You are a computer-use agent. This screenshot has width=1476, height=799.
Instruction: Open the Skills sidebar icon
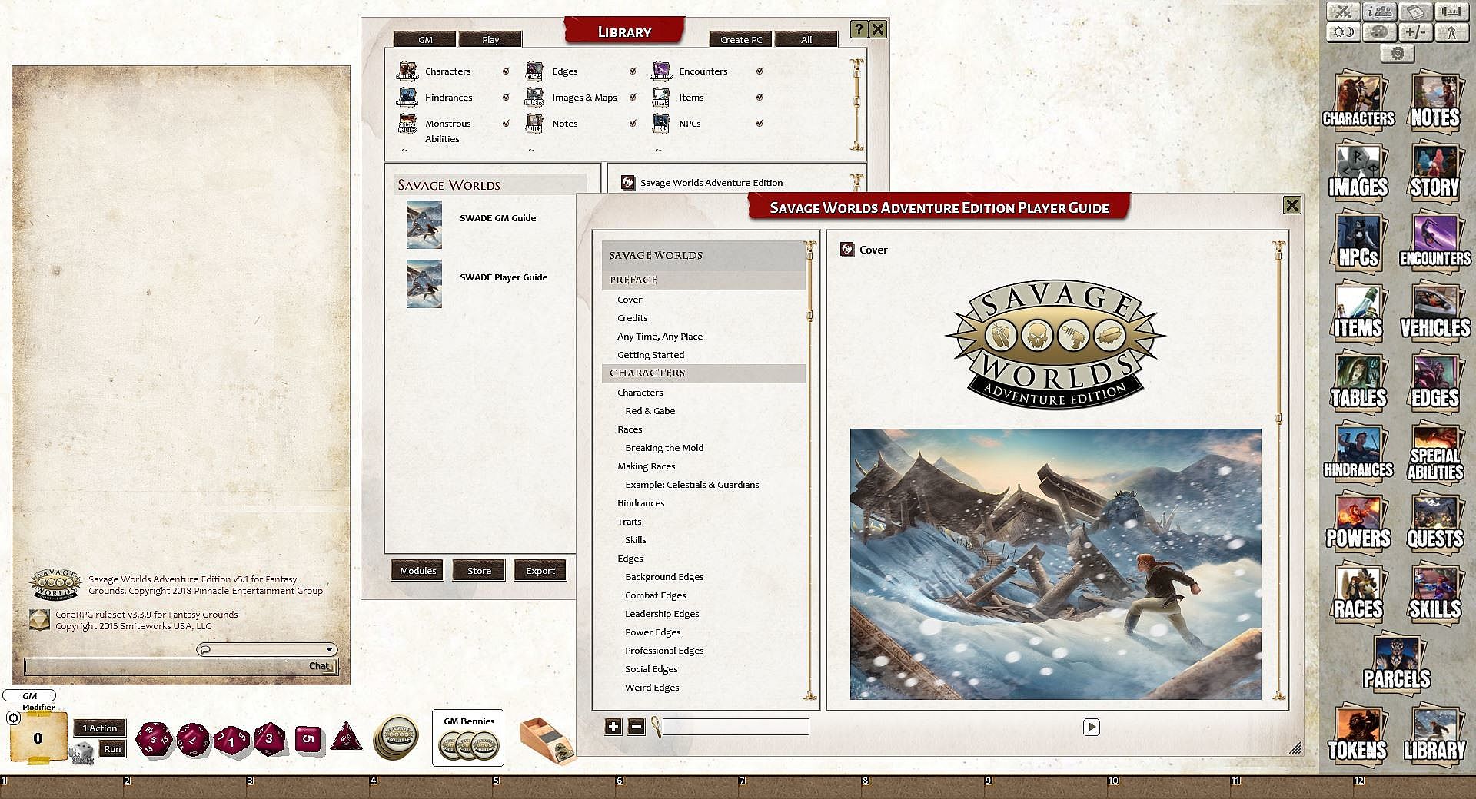coord(1434,592)
